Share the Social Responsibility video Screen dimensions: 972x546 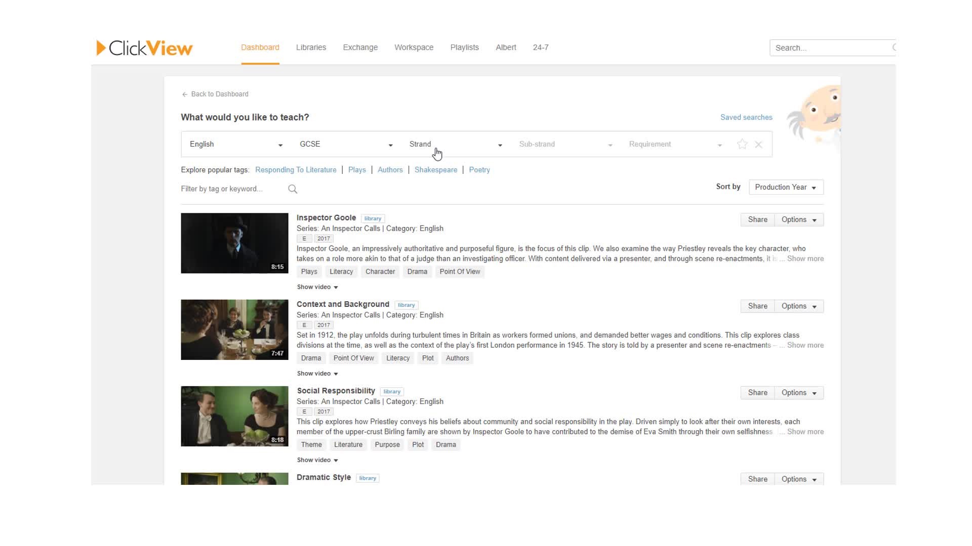(757, 393)
